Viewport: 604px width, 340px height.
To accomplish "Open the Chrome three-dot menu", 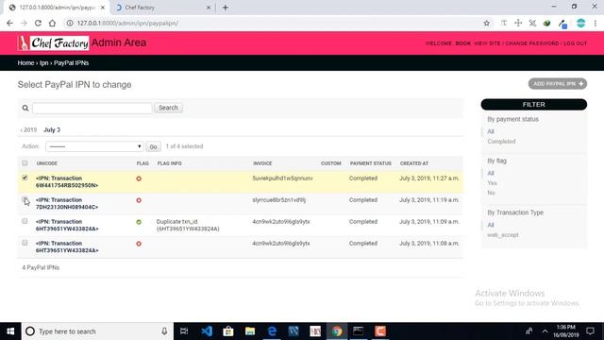I will click(x=596, y=23).
